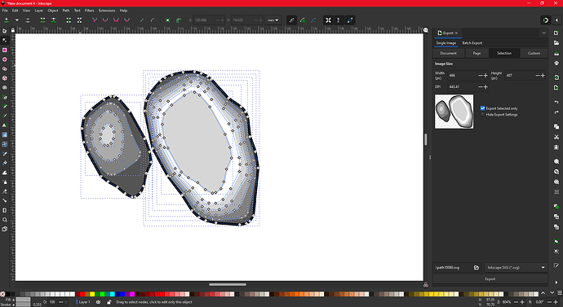Select the 3D Box tool

point(5,78)
